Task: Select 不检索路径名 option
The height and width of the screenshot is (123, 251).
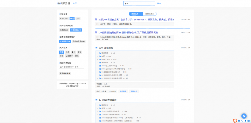Action: pyautogui.click(x=76, y=30)
